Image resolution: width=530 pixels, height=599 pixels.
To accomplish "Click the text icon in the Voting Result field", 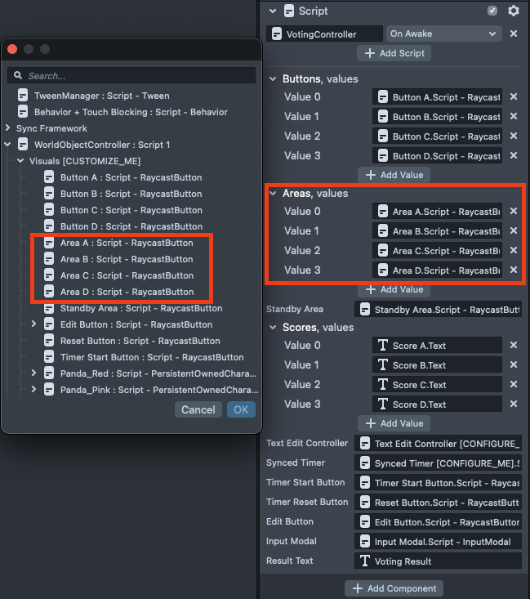I will pyautogui.click(x=365, y=561).
